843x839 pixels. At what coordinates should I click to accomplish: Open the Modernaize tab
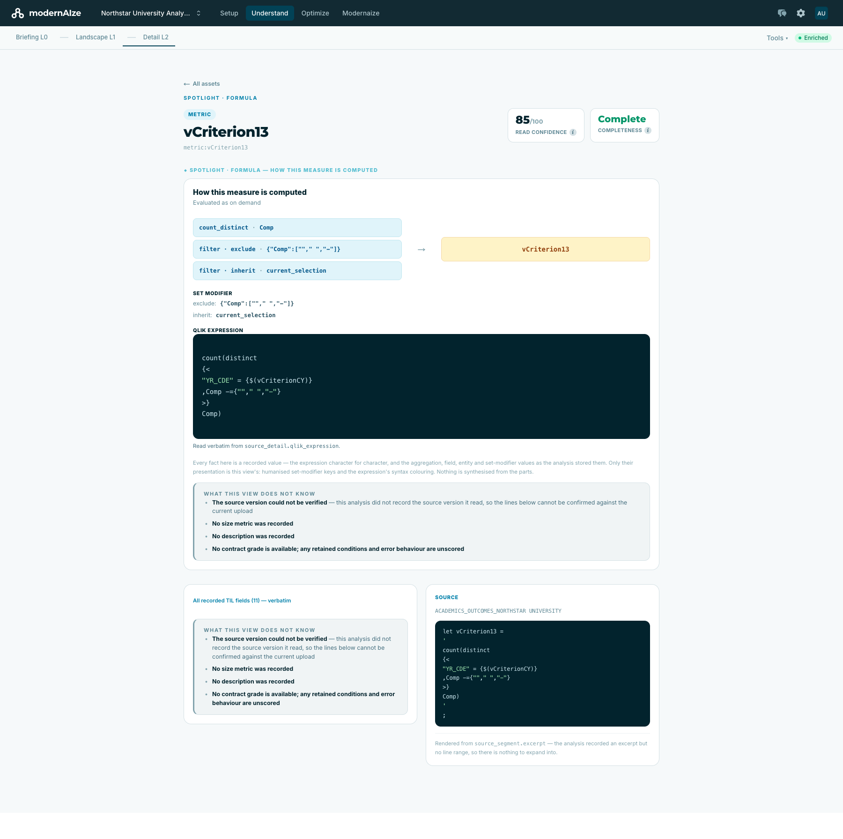coord(361,13)
